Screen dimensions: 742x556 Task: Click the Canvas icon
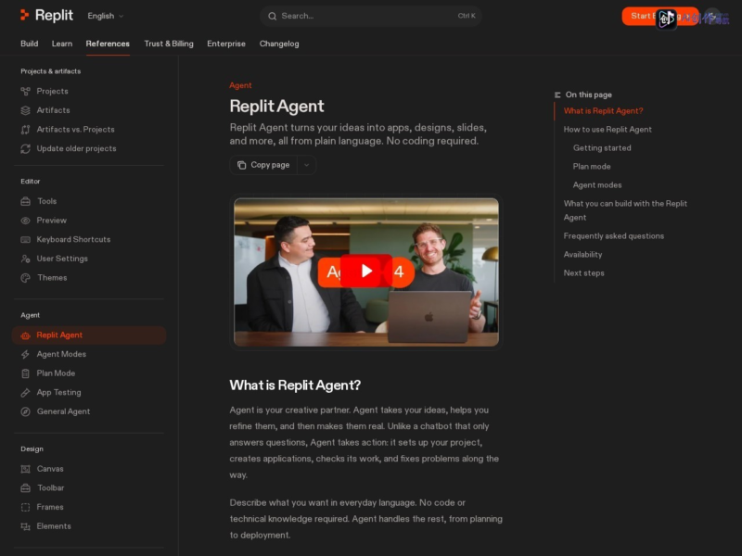[x=26, y=469]
